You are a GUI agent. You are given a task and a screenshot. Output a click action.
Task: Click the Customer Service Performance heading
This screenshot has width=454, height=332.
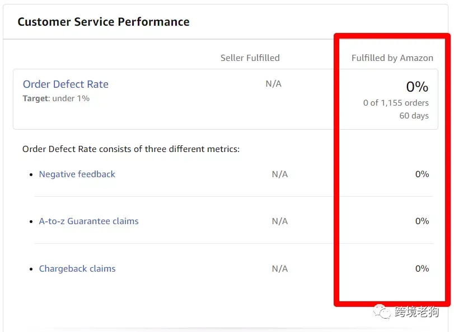tap(104, 22)
